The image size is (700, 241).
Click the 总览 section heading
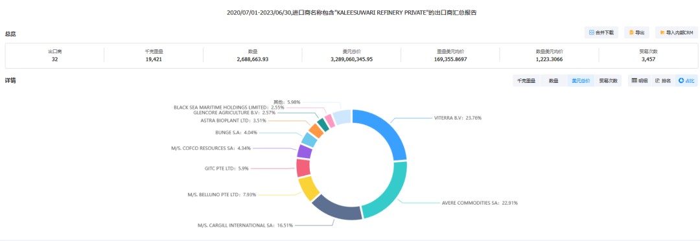click(11, 34)
